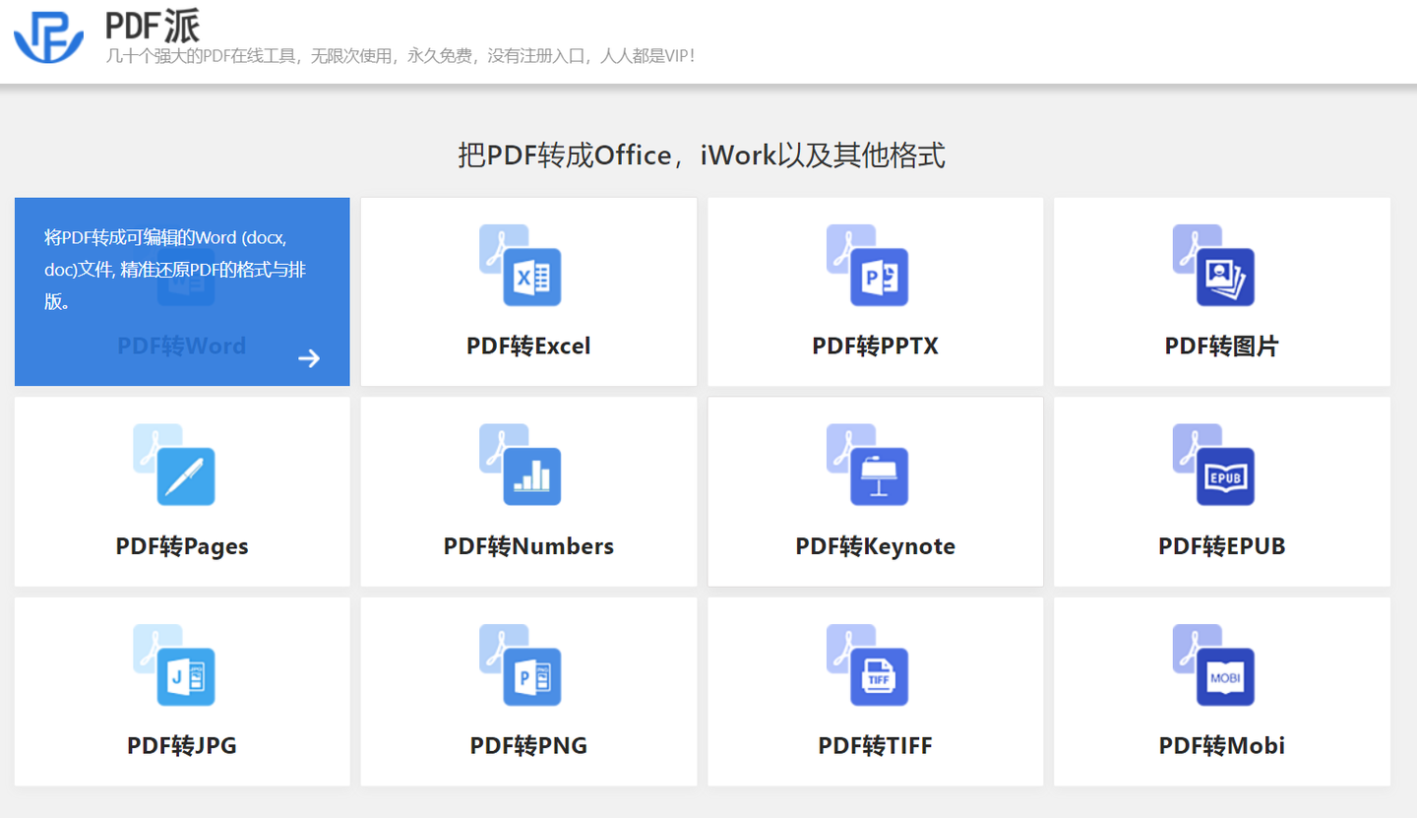Open the highlighted blue PDF转Word card
1417x818 pixels.
tap(182, 291)
